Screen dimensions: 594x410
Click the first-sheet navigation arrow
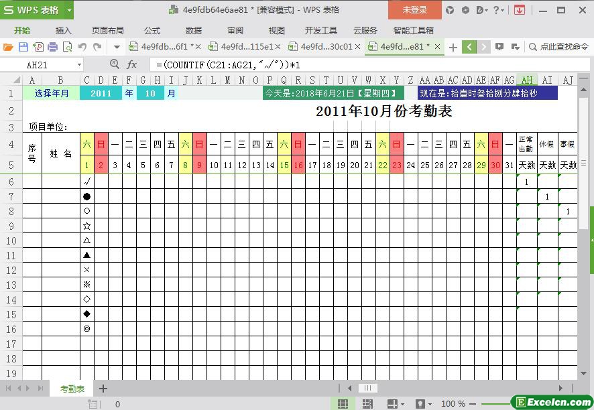(x=8, y=388)
